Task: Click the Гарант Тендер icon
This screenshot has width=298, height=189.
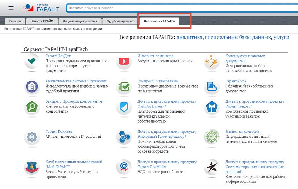Action: tap(212, 107)
